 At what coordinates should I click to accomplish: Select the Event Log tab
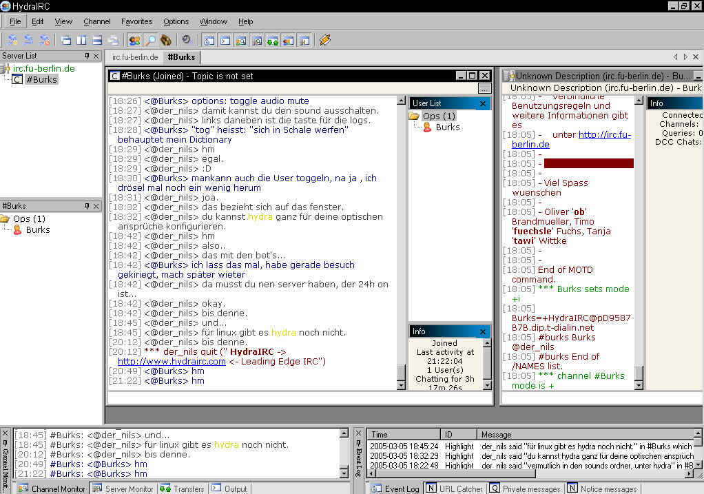(x=395, y=488)
